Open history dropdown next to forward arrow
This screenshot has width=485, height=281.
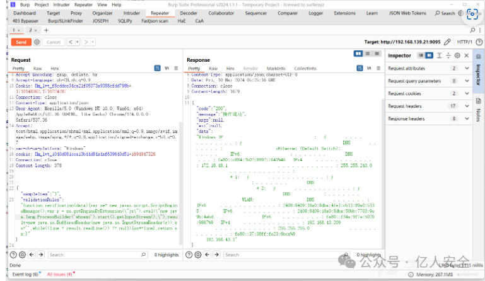tap(93, 42)
